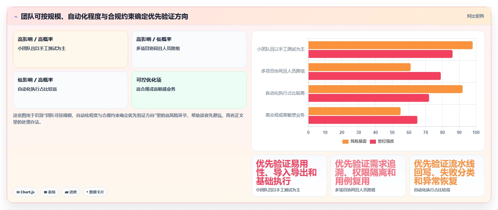Click red bar for 多项目协同且人员跨组
This screenshot has height=210, width=498.
(x=375, y=76)
